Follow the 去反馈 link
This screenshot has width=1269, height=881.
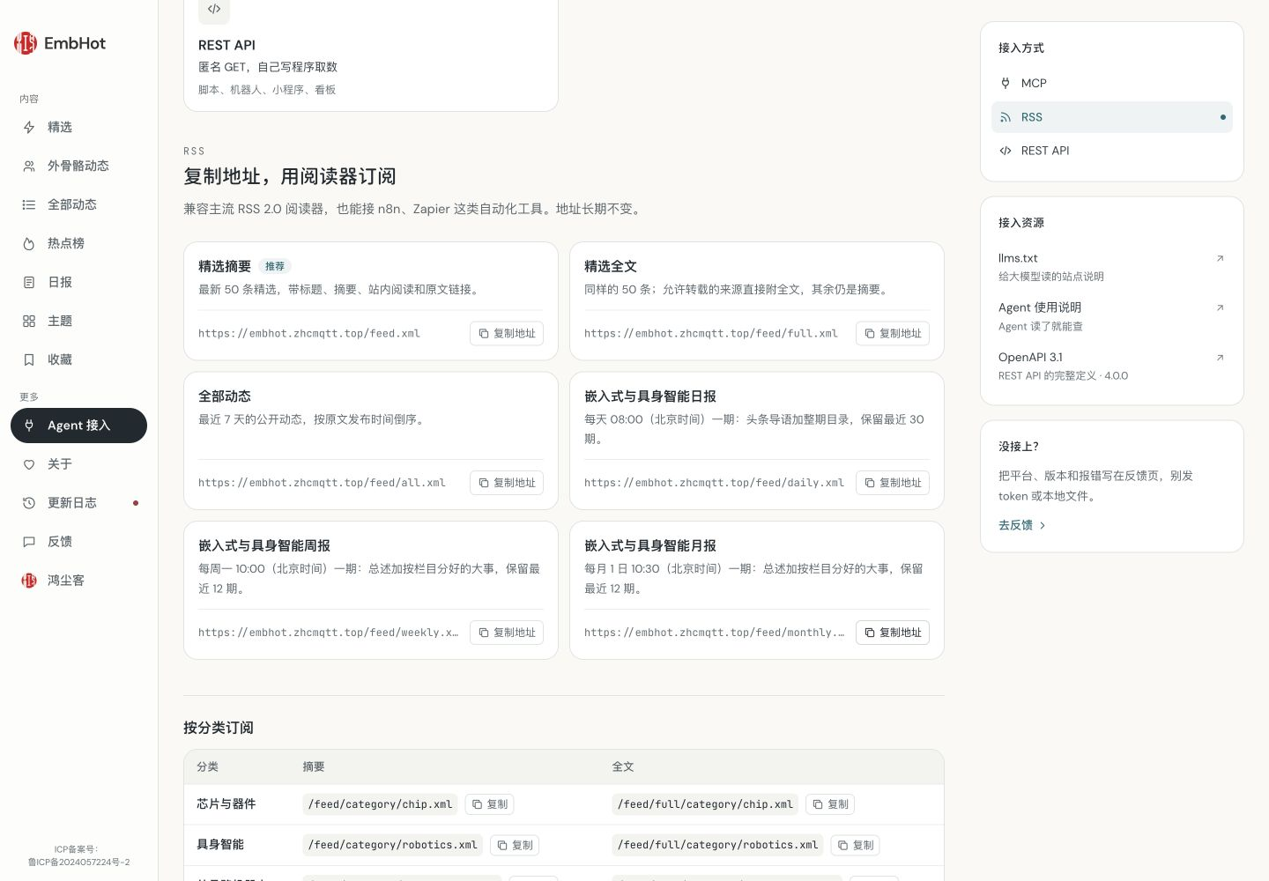1022,525
